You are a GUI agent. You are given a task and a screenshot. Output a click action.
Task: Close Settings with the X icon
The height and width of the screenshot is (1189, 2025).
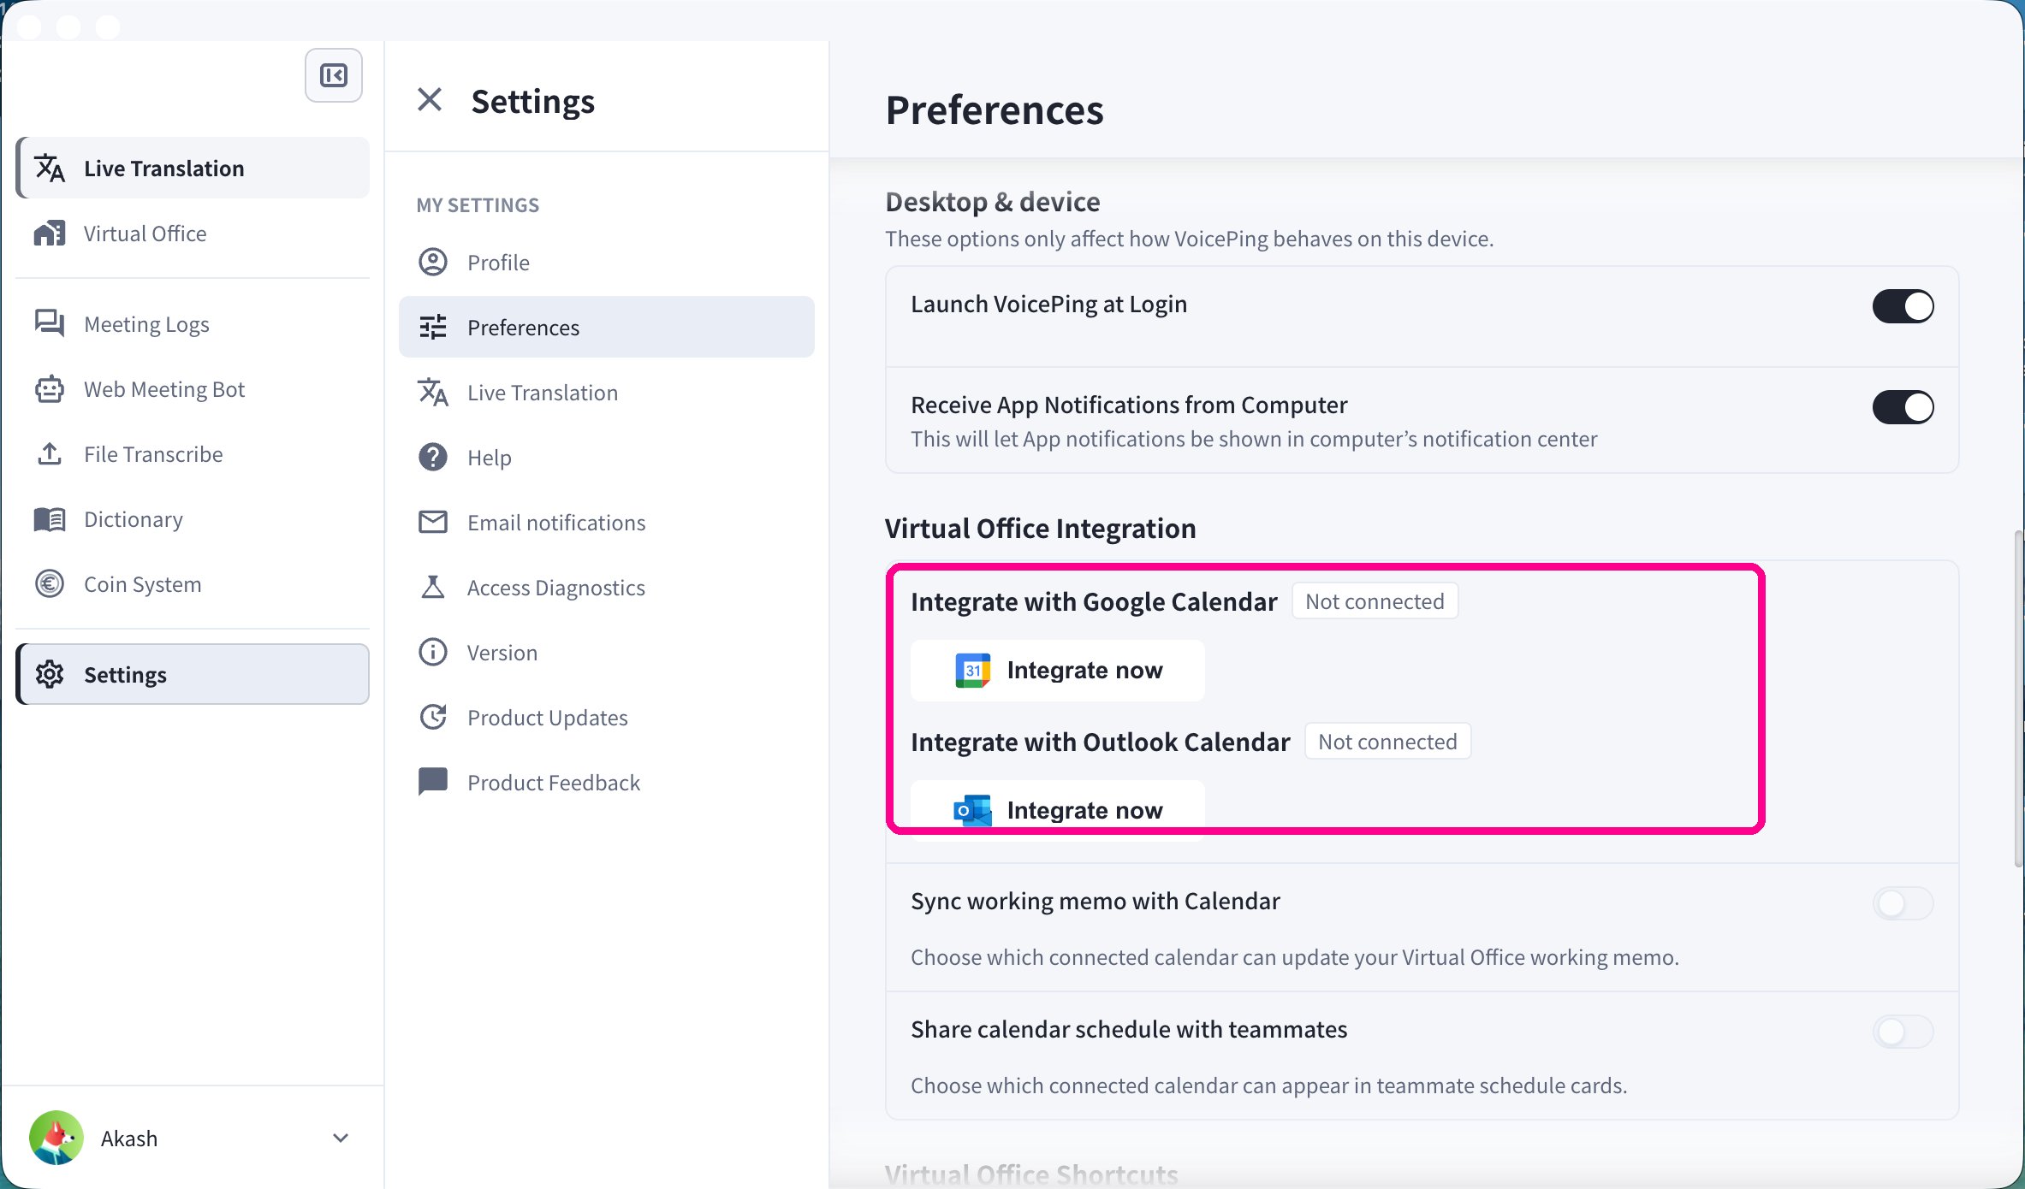(x=430, y=100)
